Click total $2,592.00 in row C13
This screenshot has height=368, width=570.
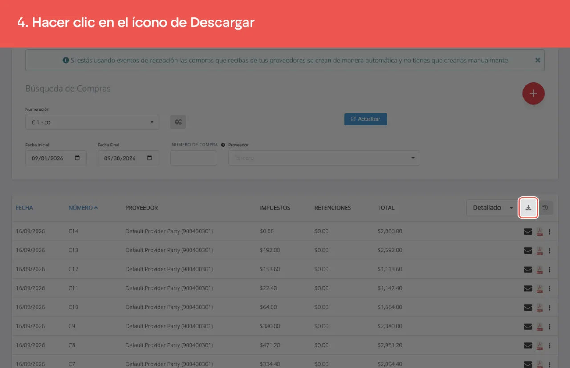click(390, 250)
